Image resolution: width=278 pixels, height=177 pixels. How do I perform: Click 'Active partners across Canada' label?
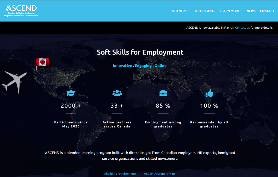click(117, 124)
